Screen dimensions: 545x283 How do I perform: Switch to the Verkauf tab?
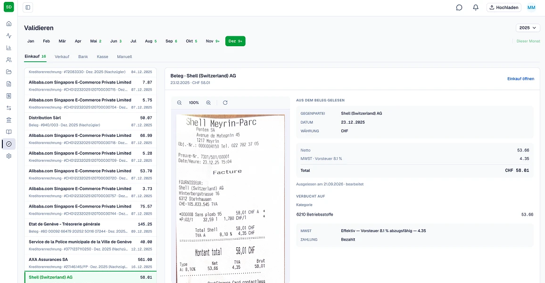coord(62,56)
